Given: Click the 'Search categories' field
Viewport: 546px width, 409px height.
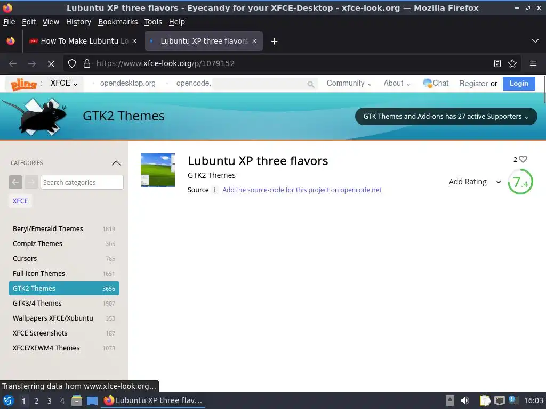Looking at the screenshot, I should 82,182.
